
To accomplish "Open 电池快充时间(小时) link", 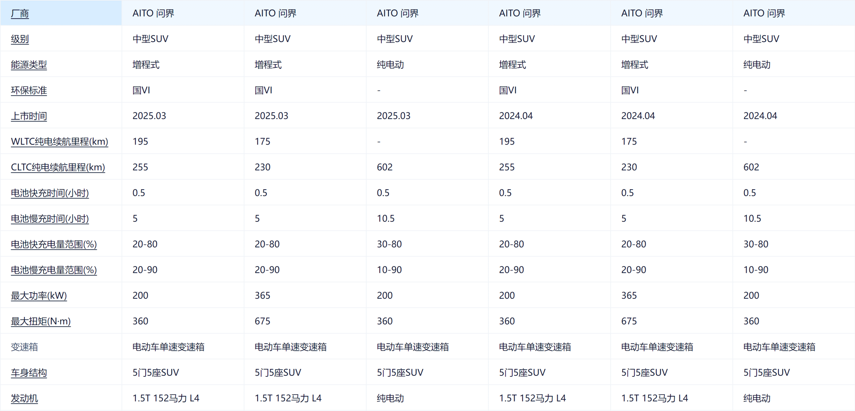I will (x=50, y=193).
